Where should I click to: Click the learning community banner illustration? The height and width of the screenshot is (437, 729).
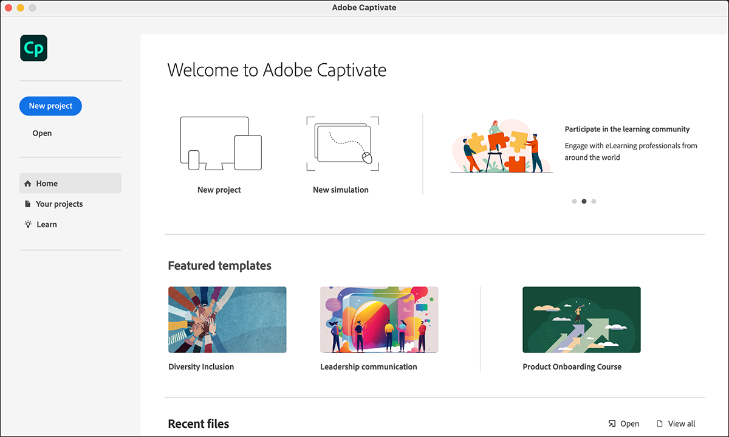point(501,145)
